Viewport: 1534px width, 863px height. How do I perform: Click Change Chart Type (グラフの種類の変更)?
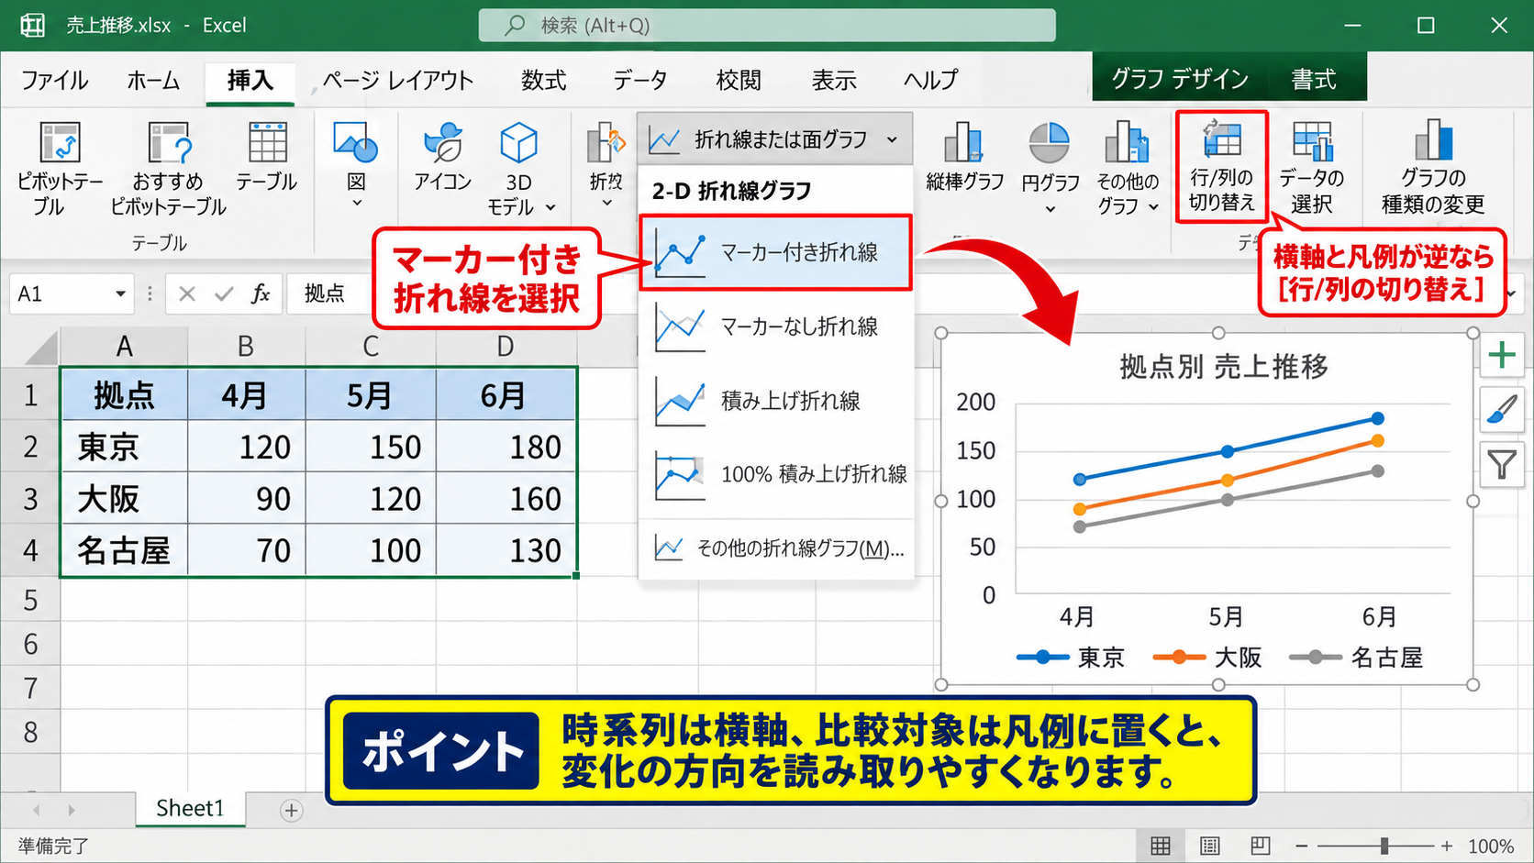(x=1433, y=167)
